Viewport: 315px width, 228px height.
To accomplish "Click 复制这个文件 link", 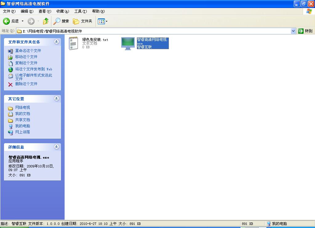I will (x=26, y=63).
